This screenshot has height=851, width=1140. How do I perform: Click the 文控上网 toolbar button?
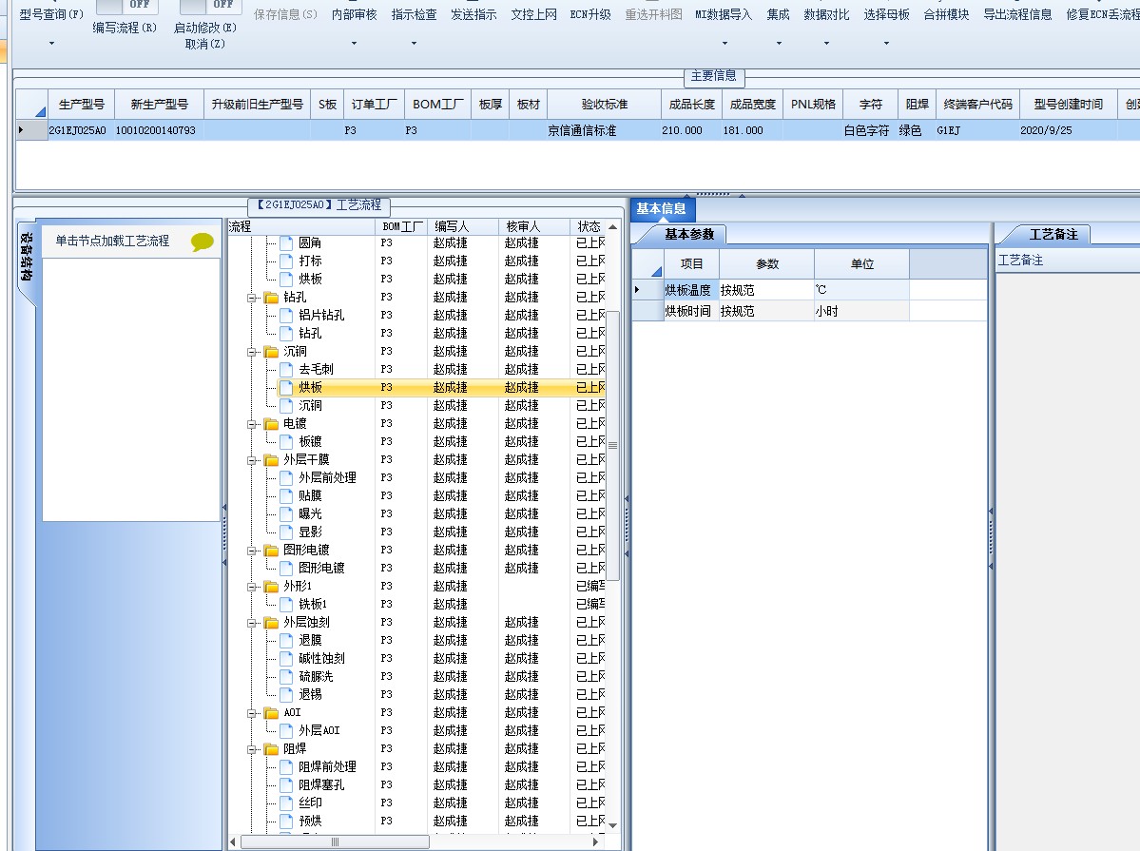(533, 14)
